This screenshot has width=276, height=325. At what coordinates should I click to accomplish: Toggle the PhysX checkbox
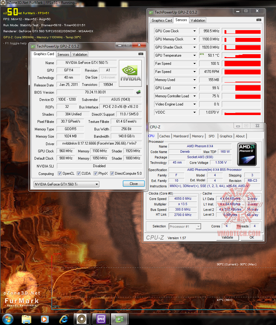pyautogui.click(x=95, y=173)
